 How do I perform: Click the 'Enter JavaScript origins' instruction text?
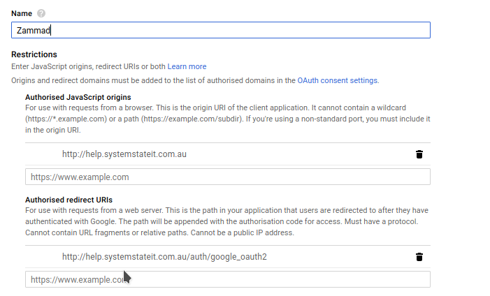click(x=88, y=66)
